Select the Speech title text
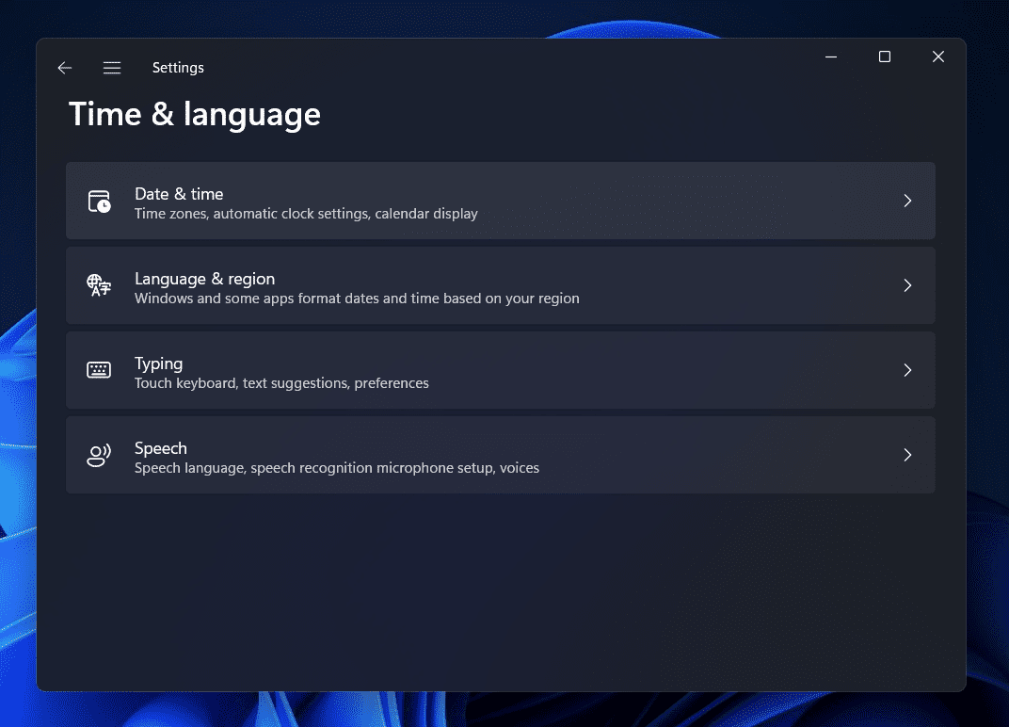The height and width of the screenshot is (727, 1009). 160,448
